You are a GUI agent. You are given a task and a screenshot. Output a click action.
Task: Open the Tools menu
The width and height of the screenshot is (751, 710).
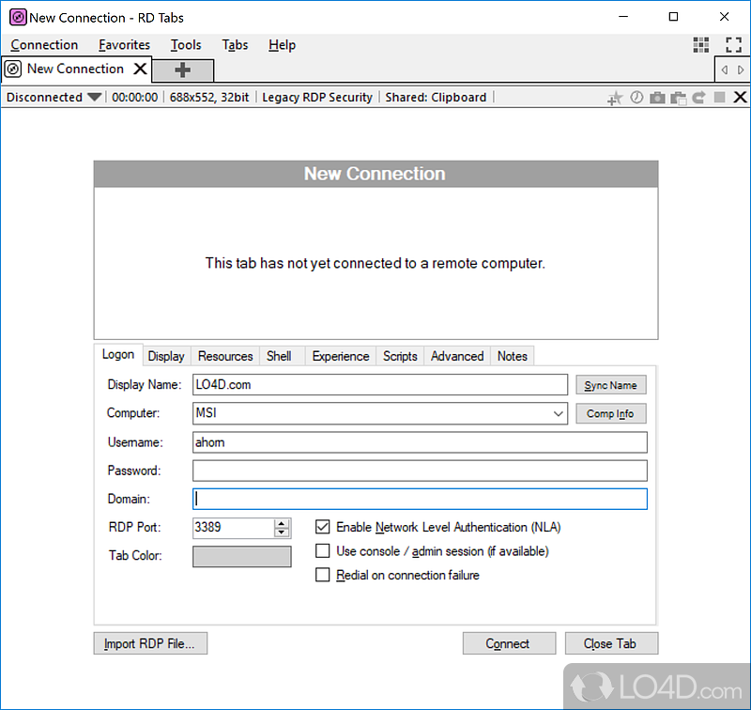[186, 44]
